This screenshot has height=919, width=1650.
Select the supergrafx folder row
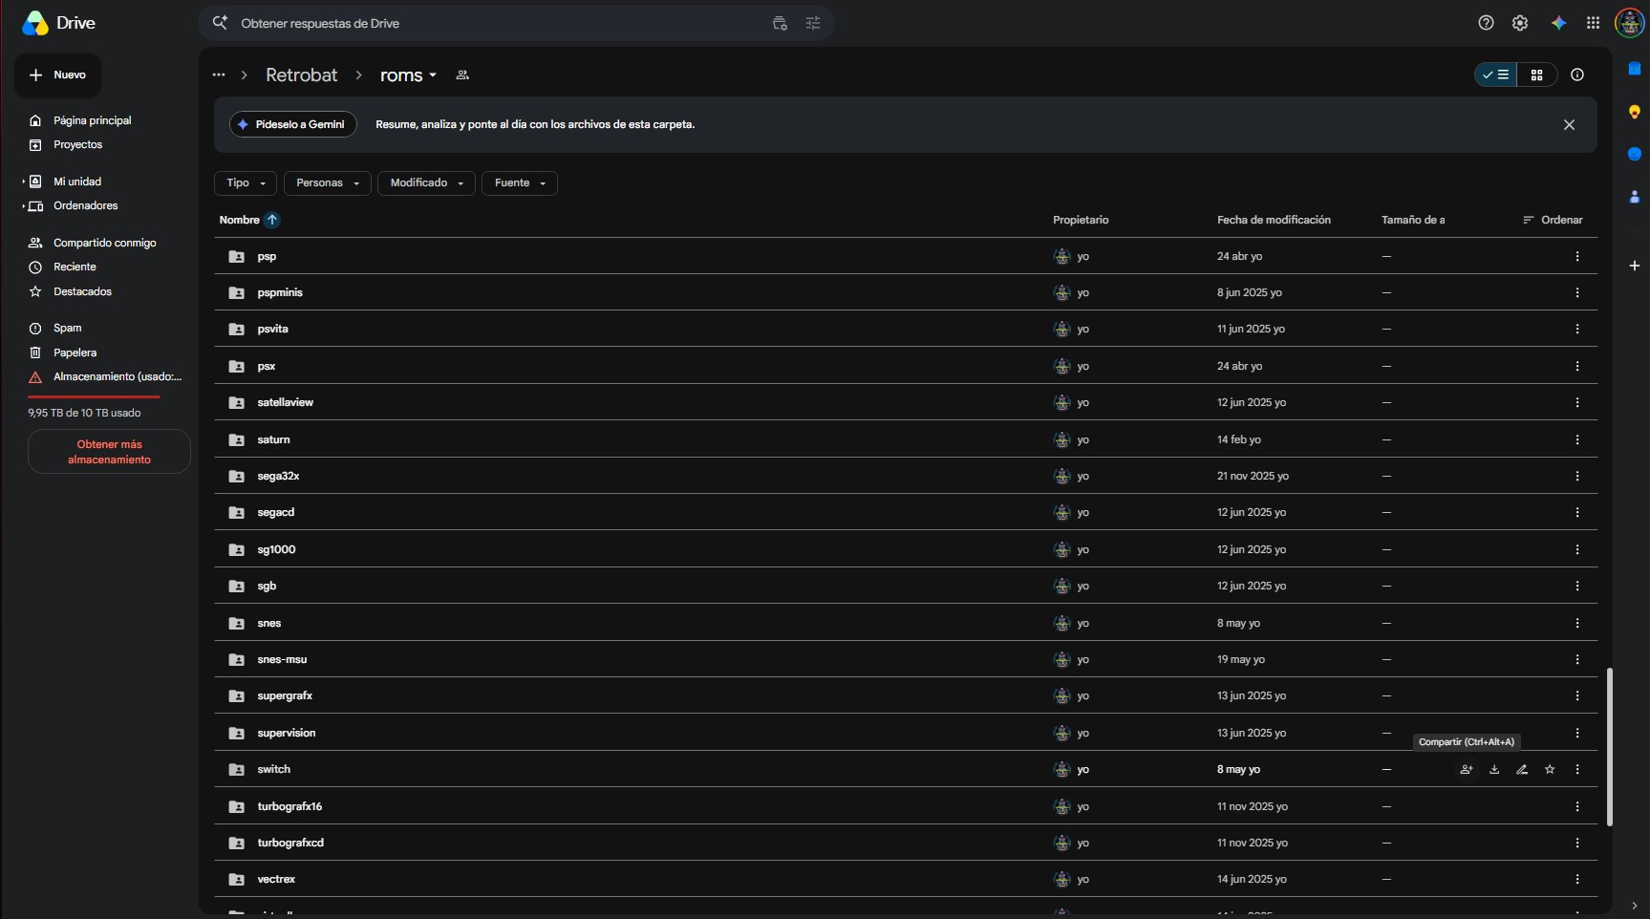coord(906,695)
